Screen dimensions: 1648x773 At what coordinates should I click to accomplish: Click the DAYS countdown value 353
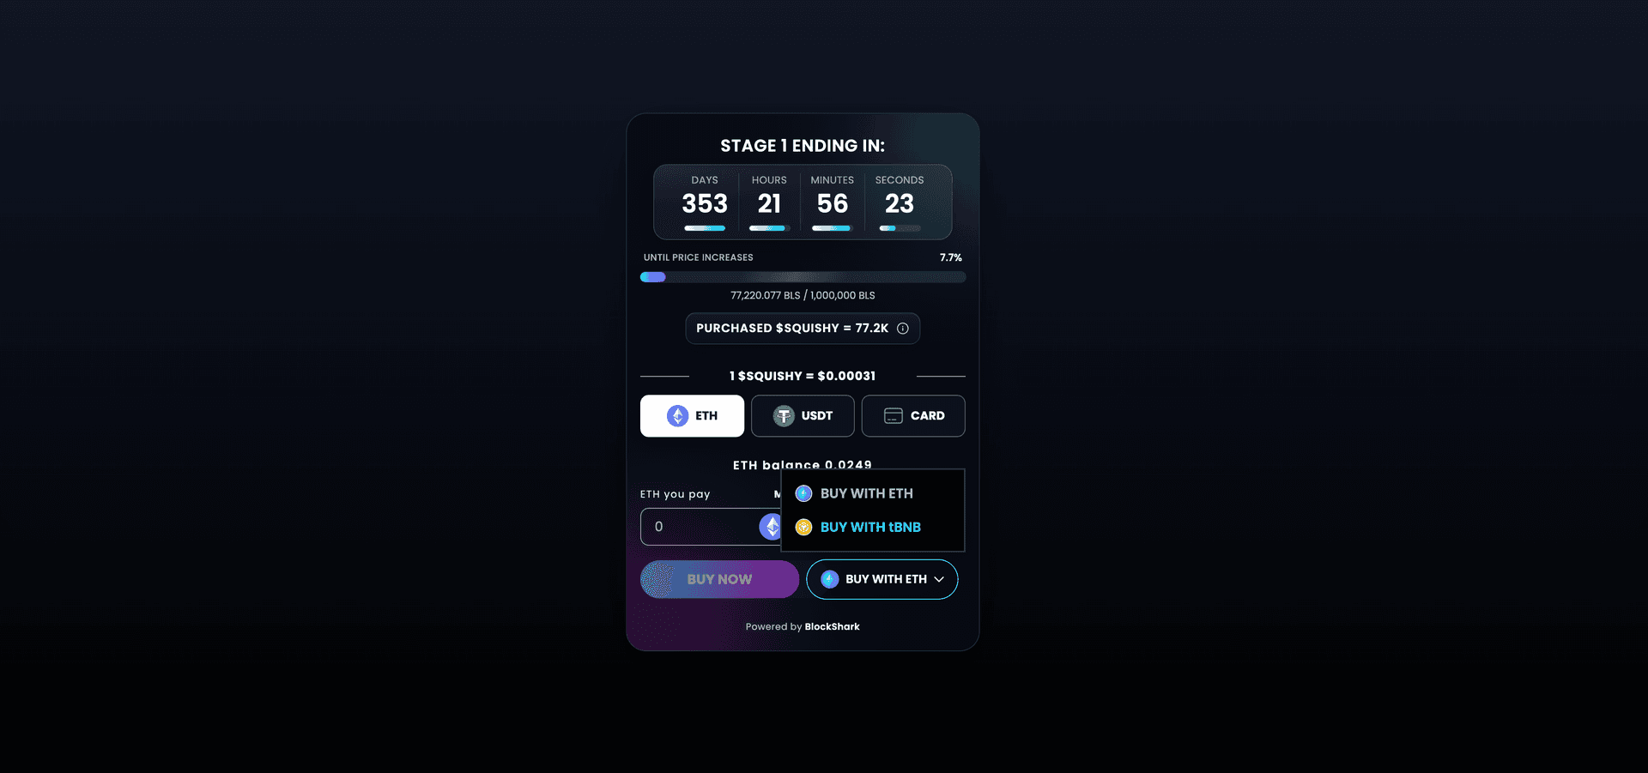705,204
